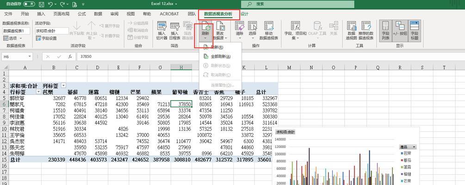
Task: Open 字段设置 (Field Settings)
Action: point(46,38)
